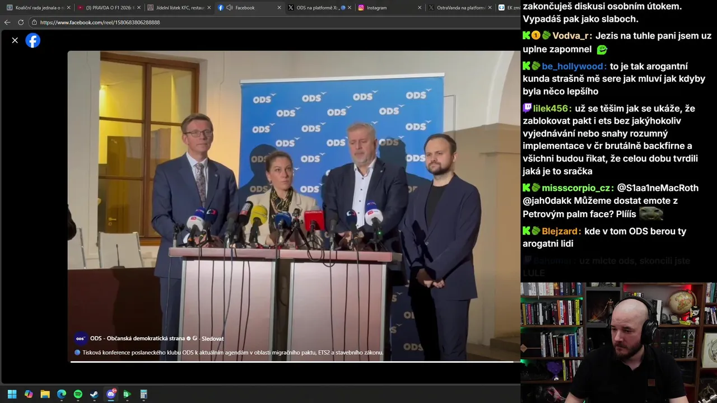Launch Copilot from the taskbar
717x403 pixels.
pyautogui.click(x=29, y=394)
